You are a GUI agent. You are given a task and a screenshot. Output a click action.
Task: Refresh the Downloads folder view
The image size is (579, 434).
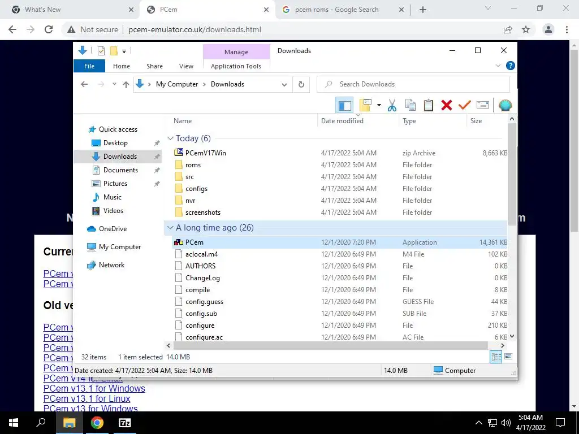301,85
